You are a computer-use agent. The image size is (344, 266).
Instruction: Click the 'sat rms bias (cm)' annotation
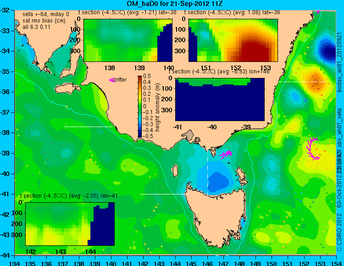tap(44, 21)
